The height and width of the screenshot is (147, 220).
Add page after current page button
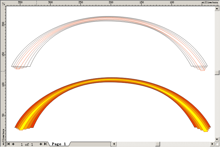(41, 144)
